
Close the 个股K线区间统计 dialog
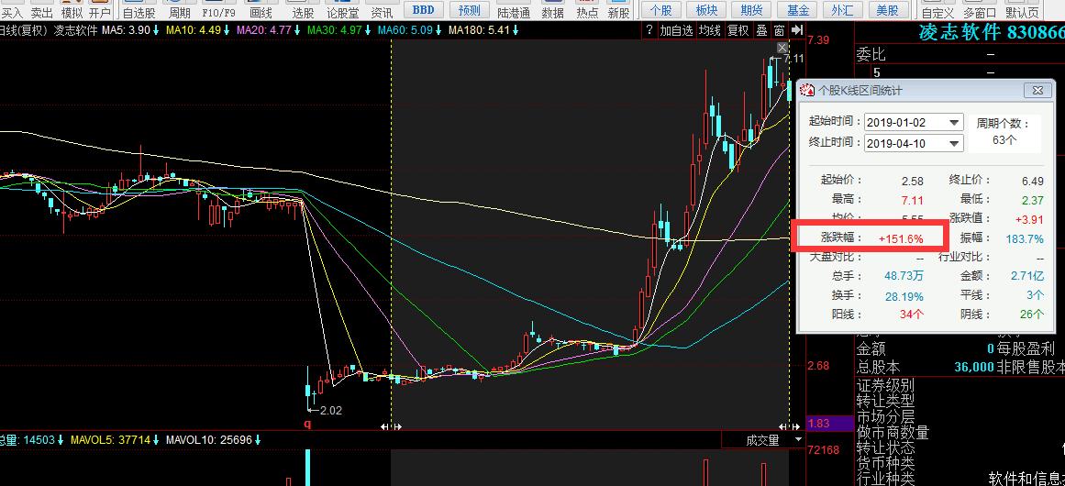click(x=1037, y=90)
